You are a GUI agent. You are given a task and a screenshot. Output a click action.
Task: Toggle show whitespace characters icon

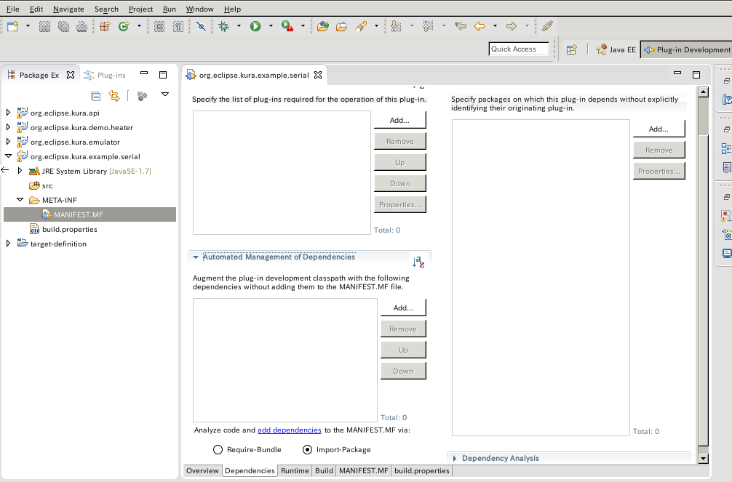[178, 26]
